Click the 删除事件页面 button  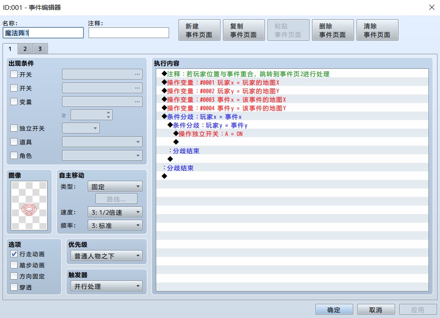pos(333,30)
